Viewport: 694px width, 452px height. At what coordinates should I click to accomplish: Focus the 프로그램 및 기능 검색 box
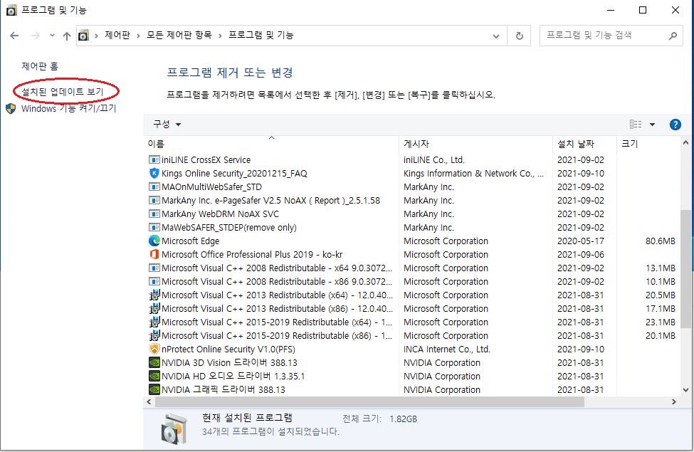click(x=611, y=36)
